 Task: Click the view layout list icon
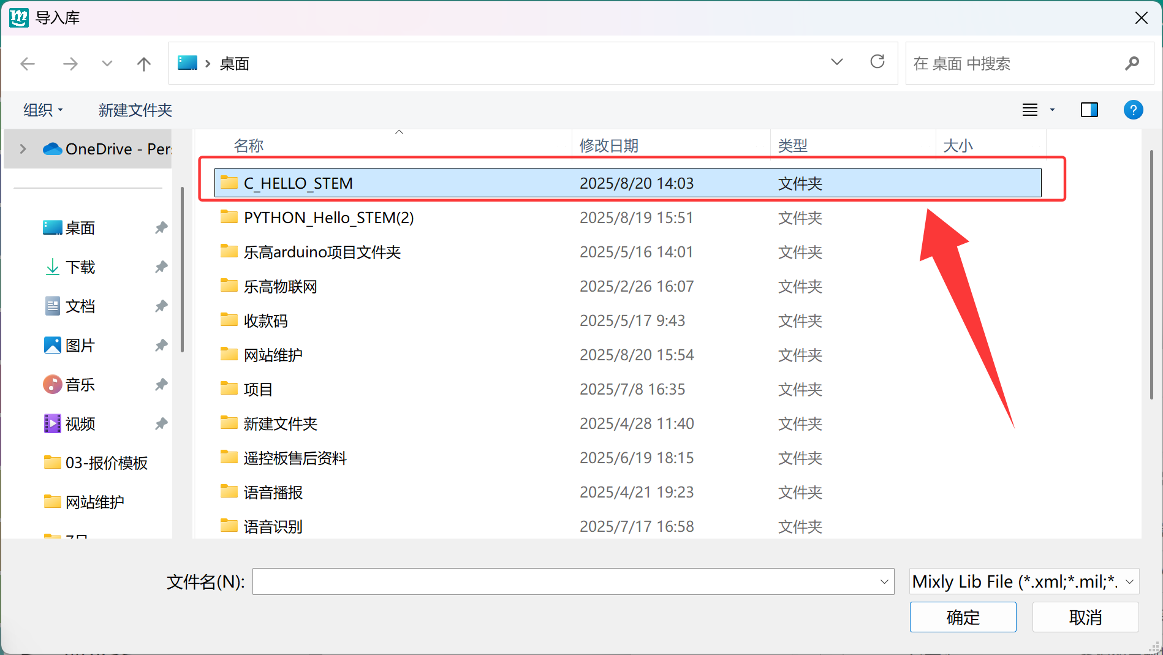click(x=1030, y=110)
